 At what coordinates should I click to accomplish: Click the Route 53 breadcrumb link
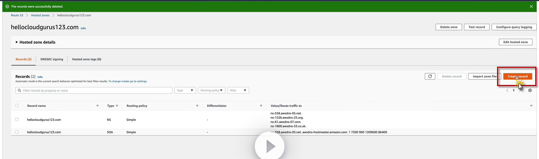17,15
